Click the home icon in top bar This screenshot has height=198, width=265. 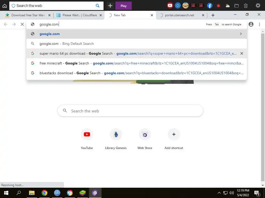pos(5,6)
